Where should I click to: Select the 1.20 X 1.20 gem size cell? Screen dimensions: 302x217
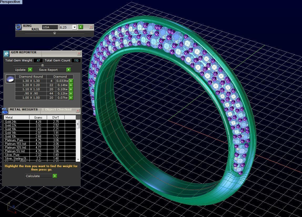tap(31, 85)
